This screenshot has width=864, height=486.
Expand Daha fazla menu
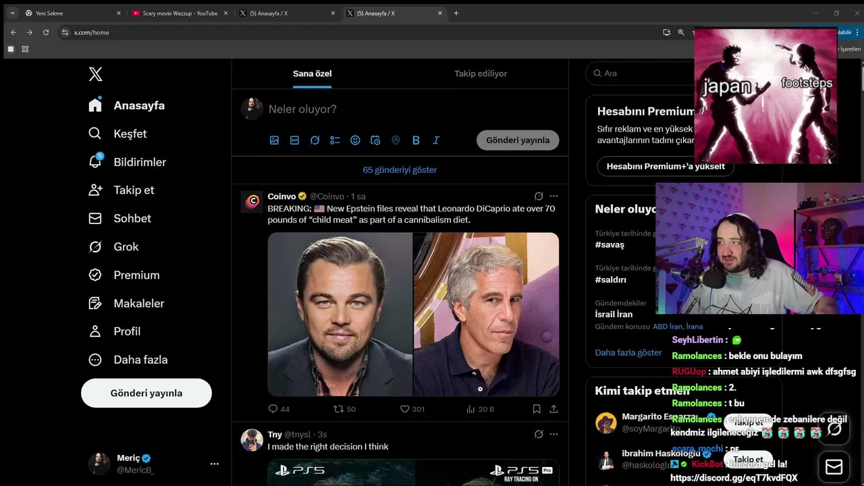pyautogui.click(x=128, y=360)
